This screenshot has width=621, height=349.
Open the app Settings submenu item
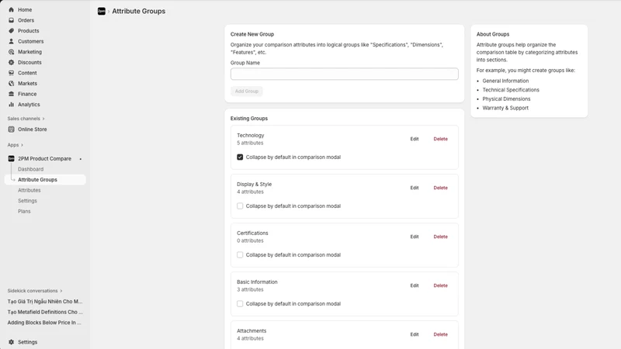[x=27, y=201]
